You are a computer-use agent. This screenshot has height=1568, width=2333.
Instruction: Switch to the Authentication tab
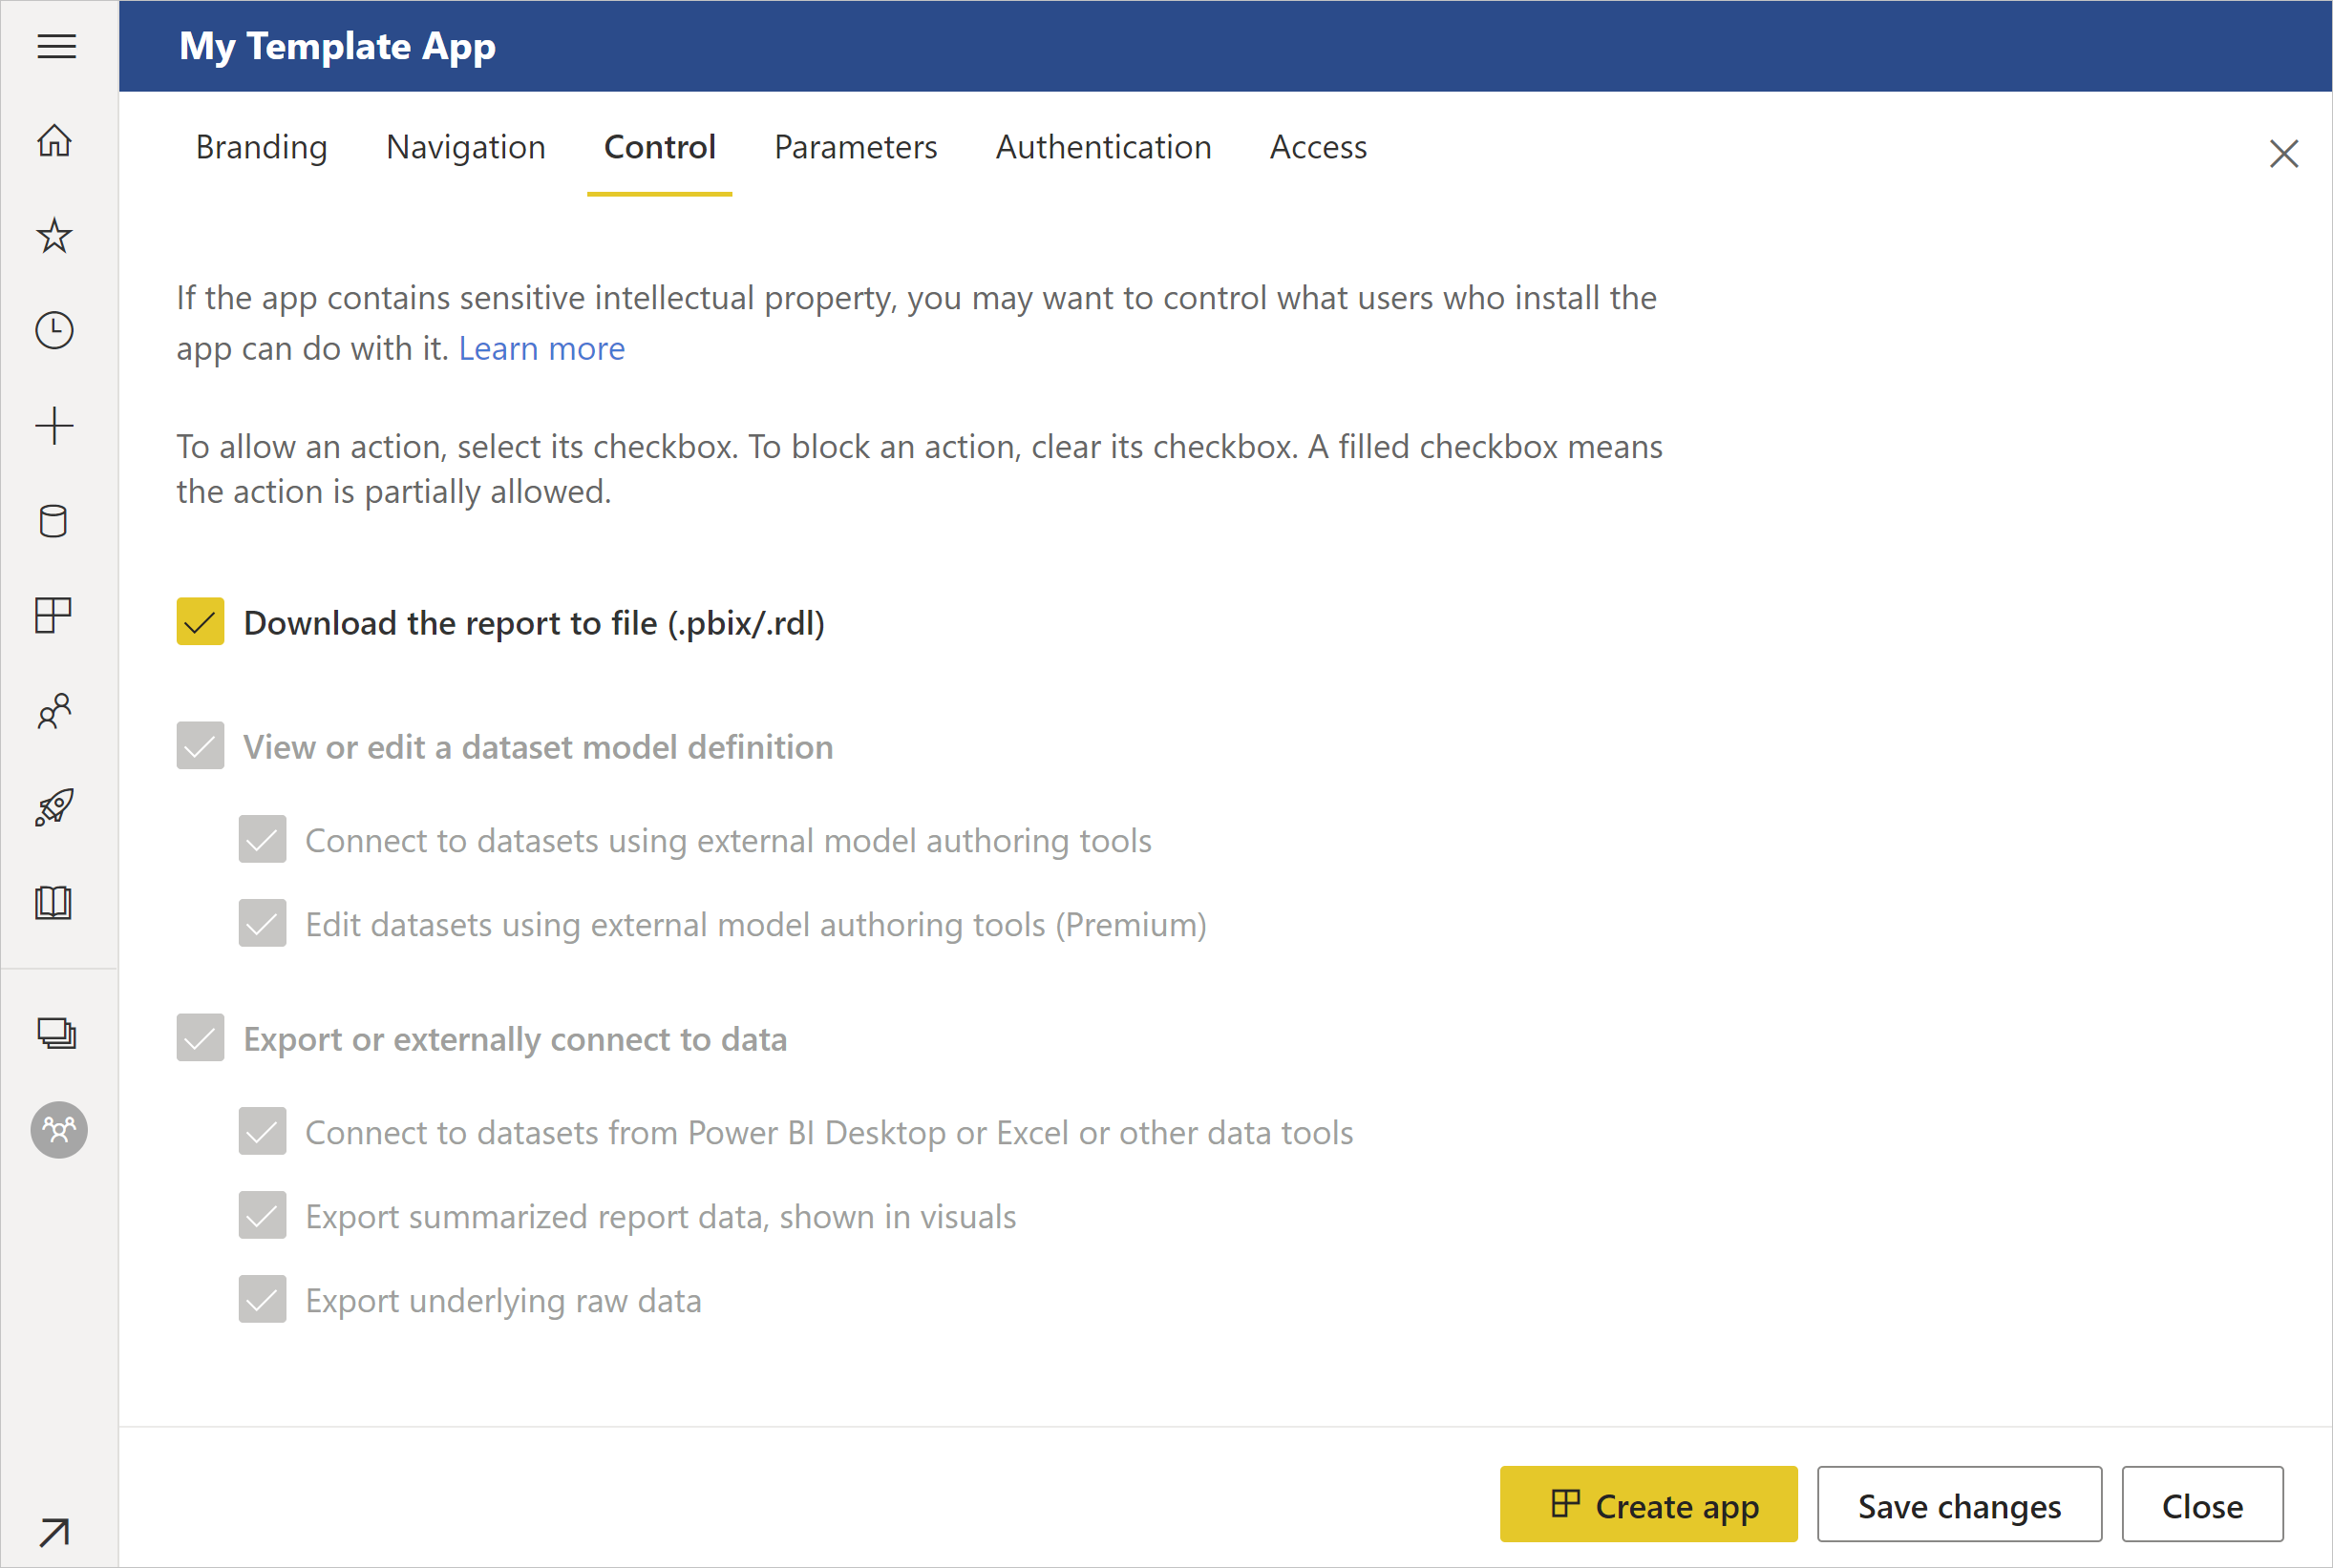(1103, 147)
